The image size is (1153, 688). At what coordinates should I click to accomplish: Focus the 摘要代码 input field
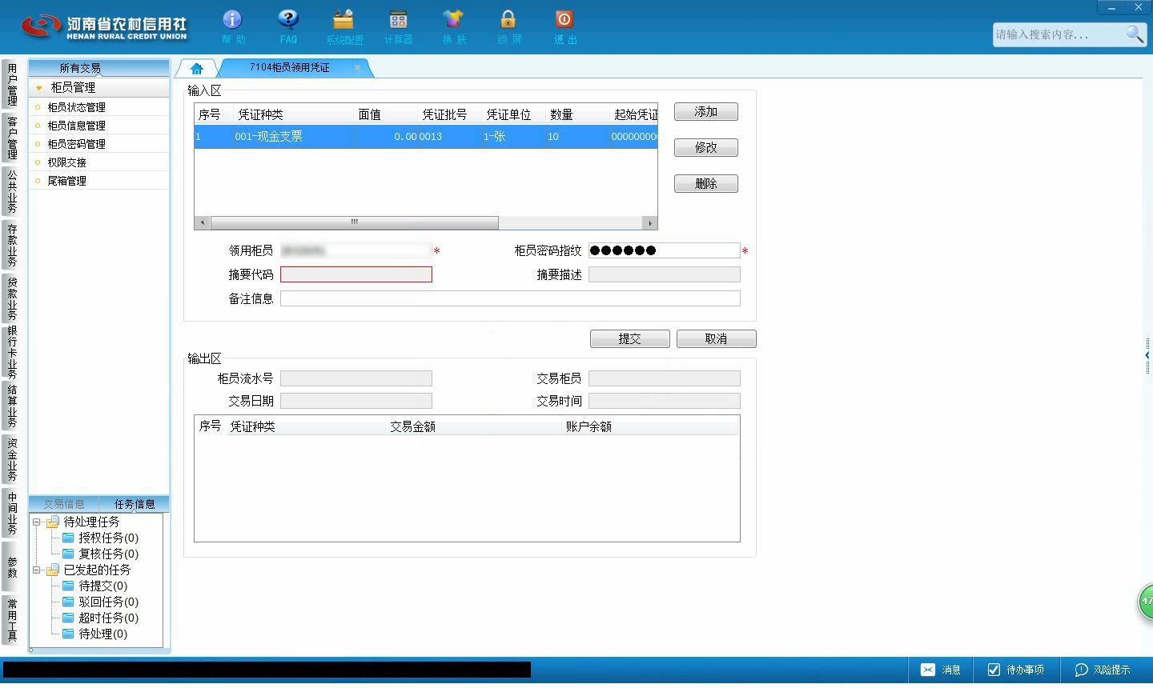[x=356, y=274]
